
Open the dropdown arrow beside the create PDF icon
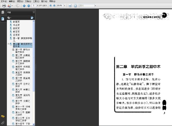coord(12,6)
